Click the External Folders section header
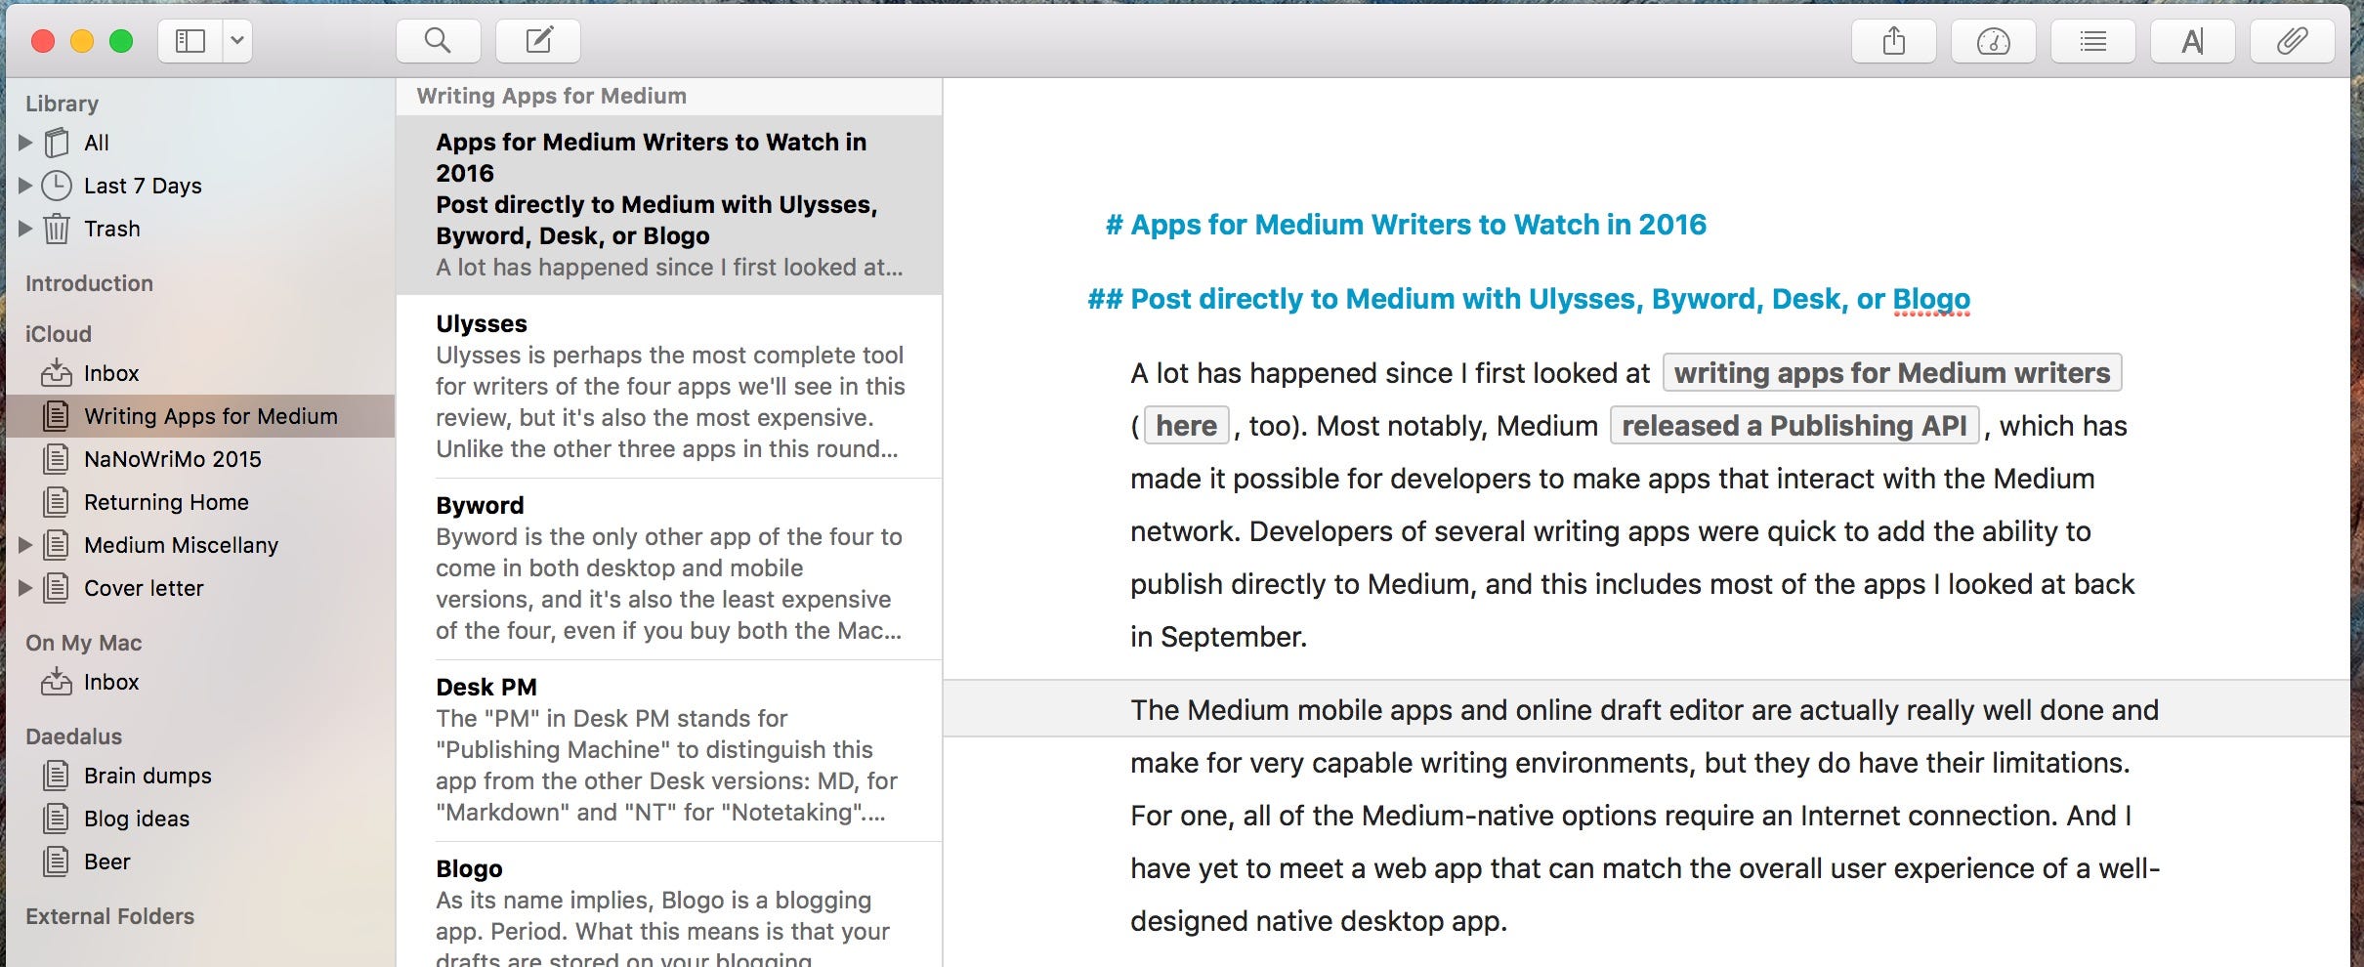Viewport: 2364px width, 967px height. (x=110, y=916)
